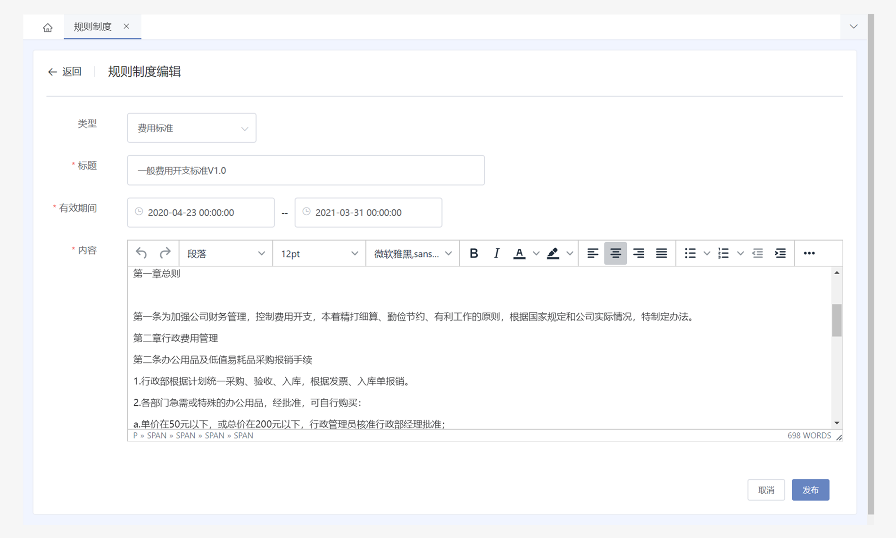896x538 pixels.
Task: Toggle italic formatting
Action: coord(496,253)
